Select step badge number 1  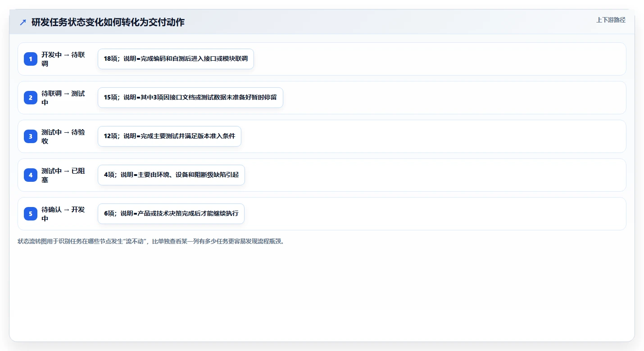tap(31, 59)
